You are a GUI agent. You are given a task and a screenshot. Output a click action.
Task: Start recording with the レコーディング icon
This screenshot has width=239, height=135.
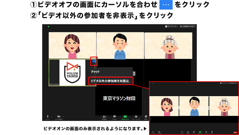point(136,117)
